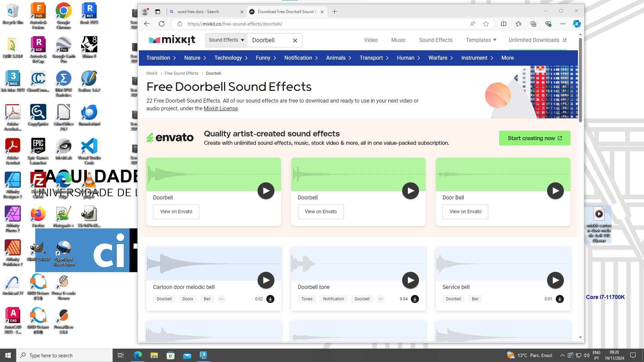Expand the Notification category
Viewport: 644px width, 362px height.
[301, 58]
